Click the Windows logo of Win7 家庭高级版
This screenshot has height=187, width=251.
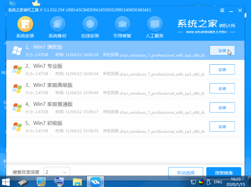pos(17,89)
